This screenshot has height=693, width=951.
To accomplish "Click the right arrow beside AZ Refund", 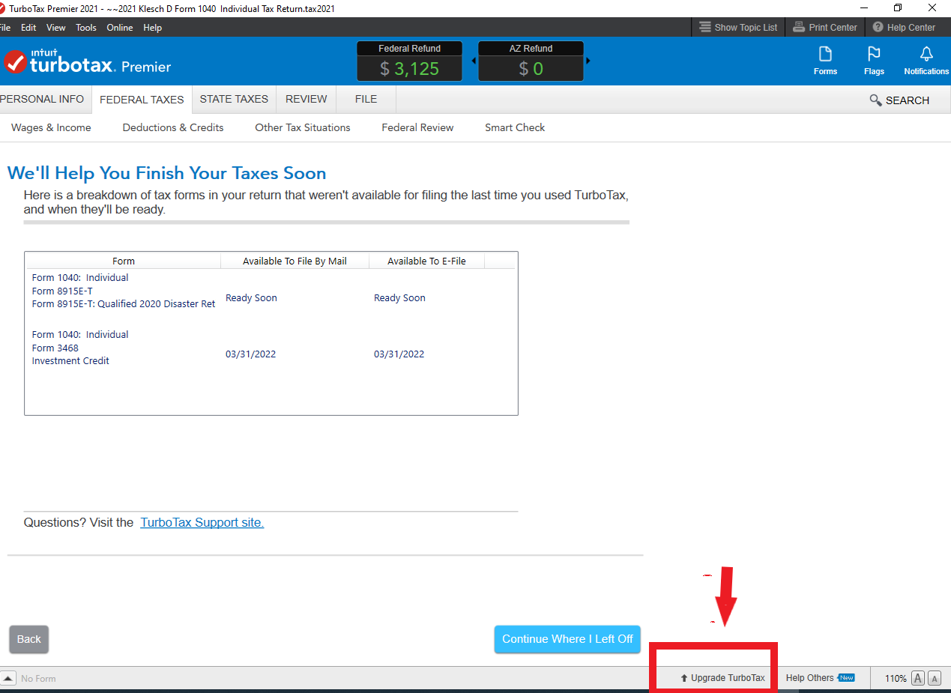I will [x=588, y=61].
